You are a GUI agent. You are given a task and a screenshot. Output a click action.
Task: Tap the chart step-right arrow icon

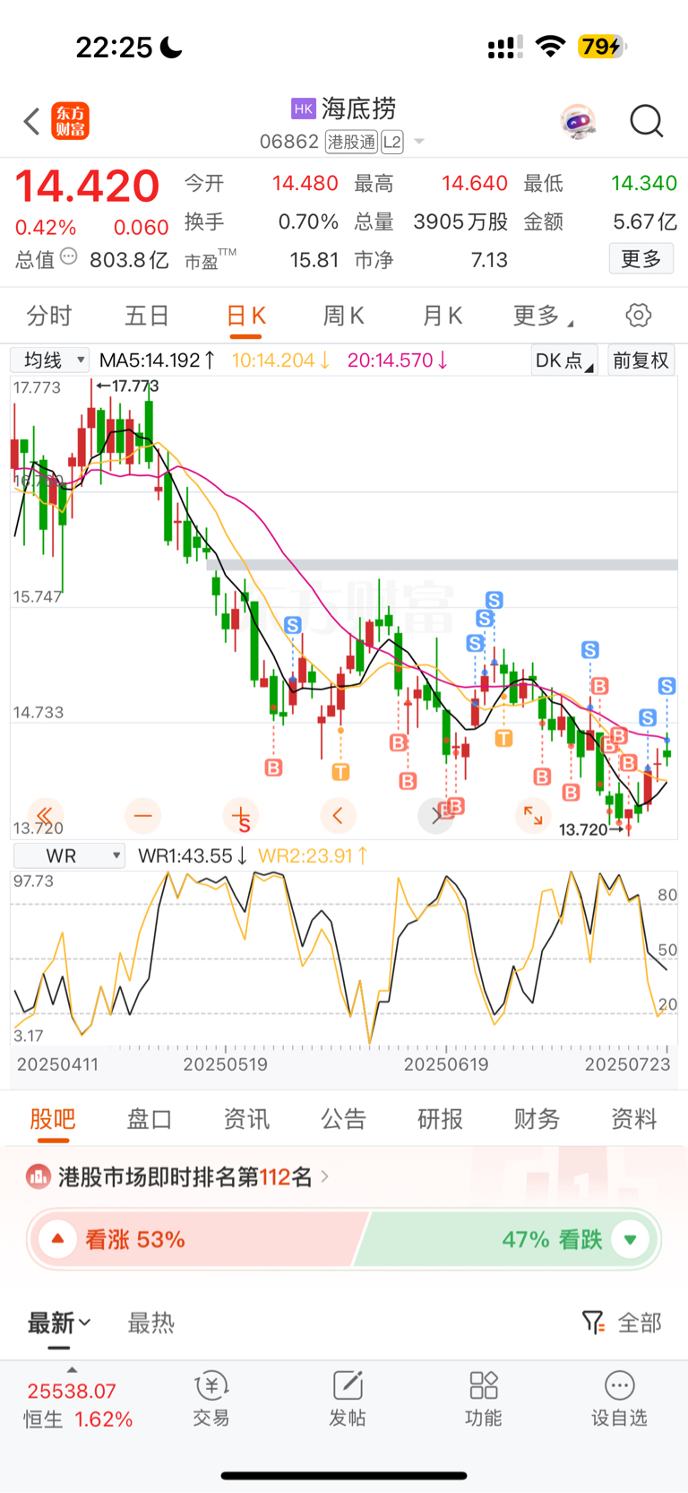click(436, 815)
